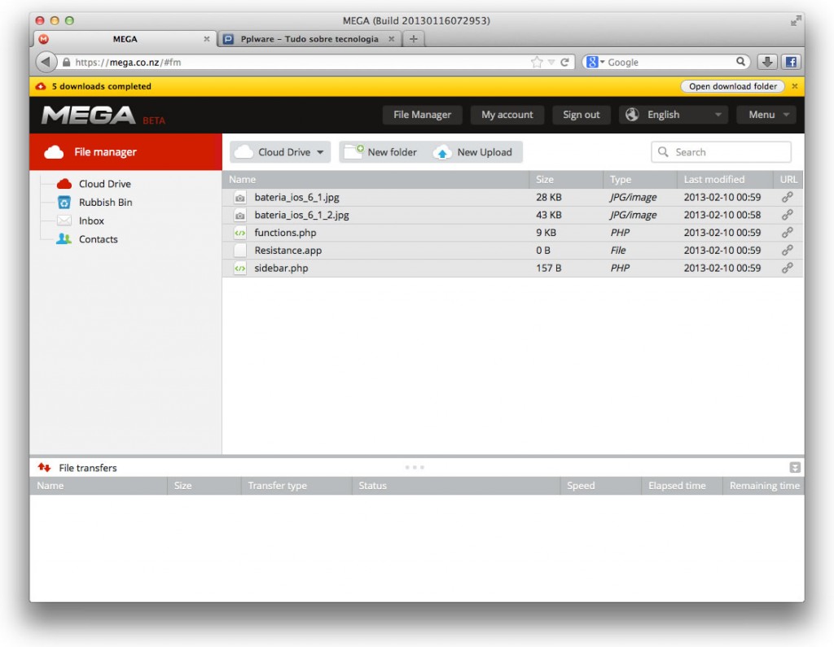Image resolution: width=834 pixels, height=647 pixels.
Task: Switch to Pplware – Tudo sobre tecnologia tab
Action: [309, 39]
